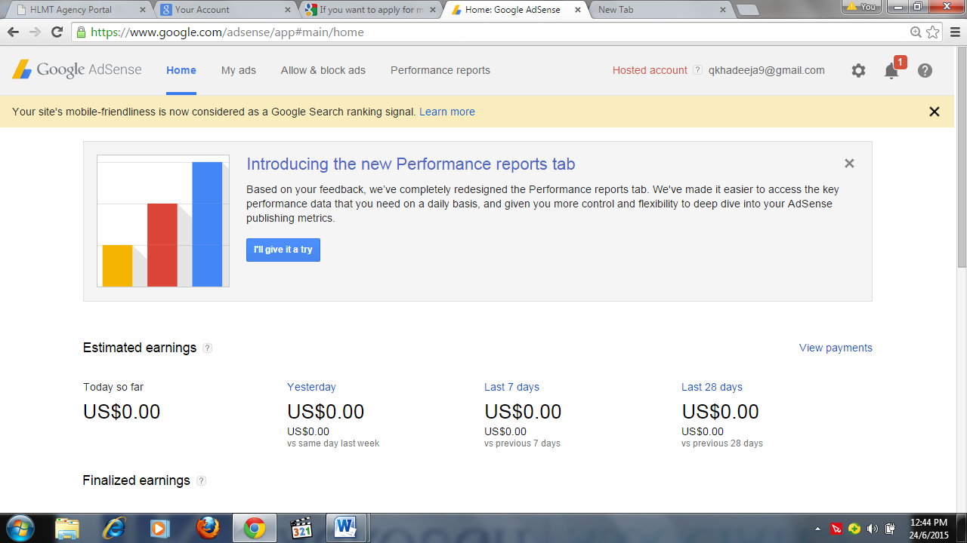Click the bar chart illustration thumbnail
Image resolution: width=967 pixels, height=543 pixels.
(163, 221)
